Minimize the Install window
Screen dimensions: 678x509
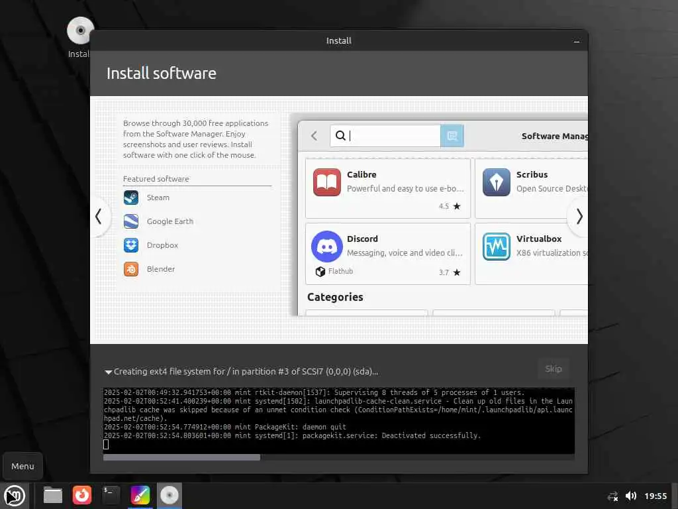point(577,41)
